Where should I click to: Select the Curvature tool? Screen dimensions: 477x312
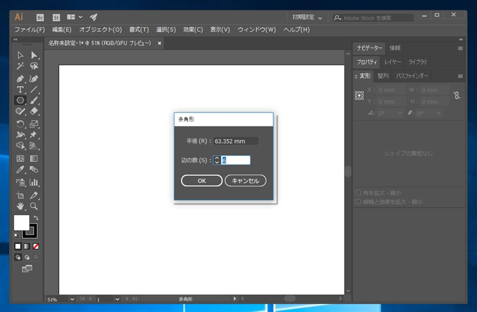click(34, 79)
